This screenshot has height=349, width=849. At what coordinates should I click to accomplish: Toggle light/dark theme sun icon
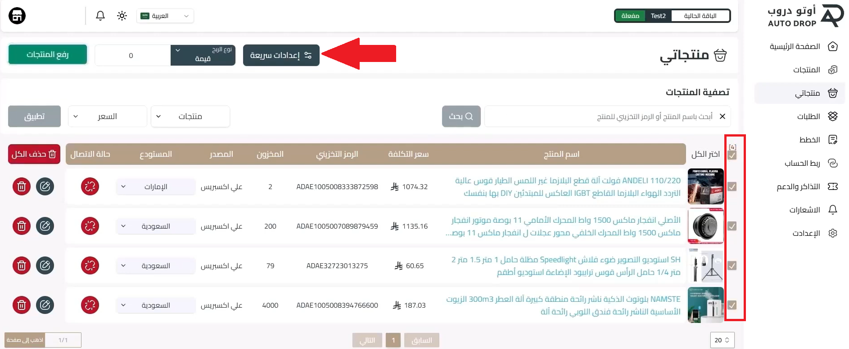pyautogui.click(x=122, y=16)
